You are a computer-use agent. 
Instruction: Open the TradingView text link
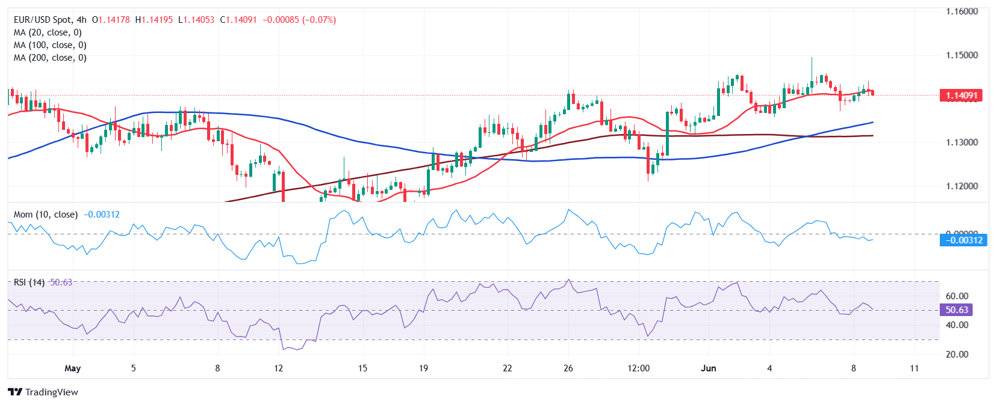pyautogui.click(x=52, y=392)
